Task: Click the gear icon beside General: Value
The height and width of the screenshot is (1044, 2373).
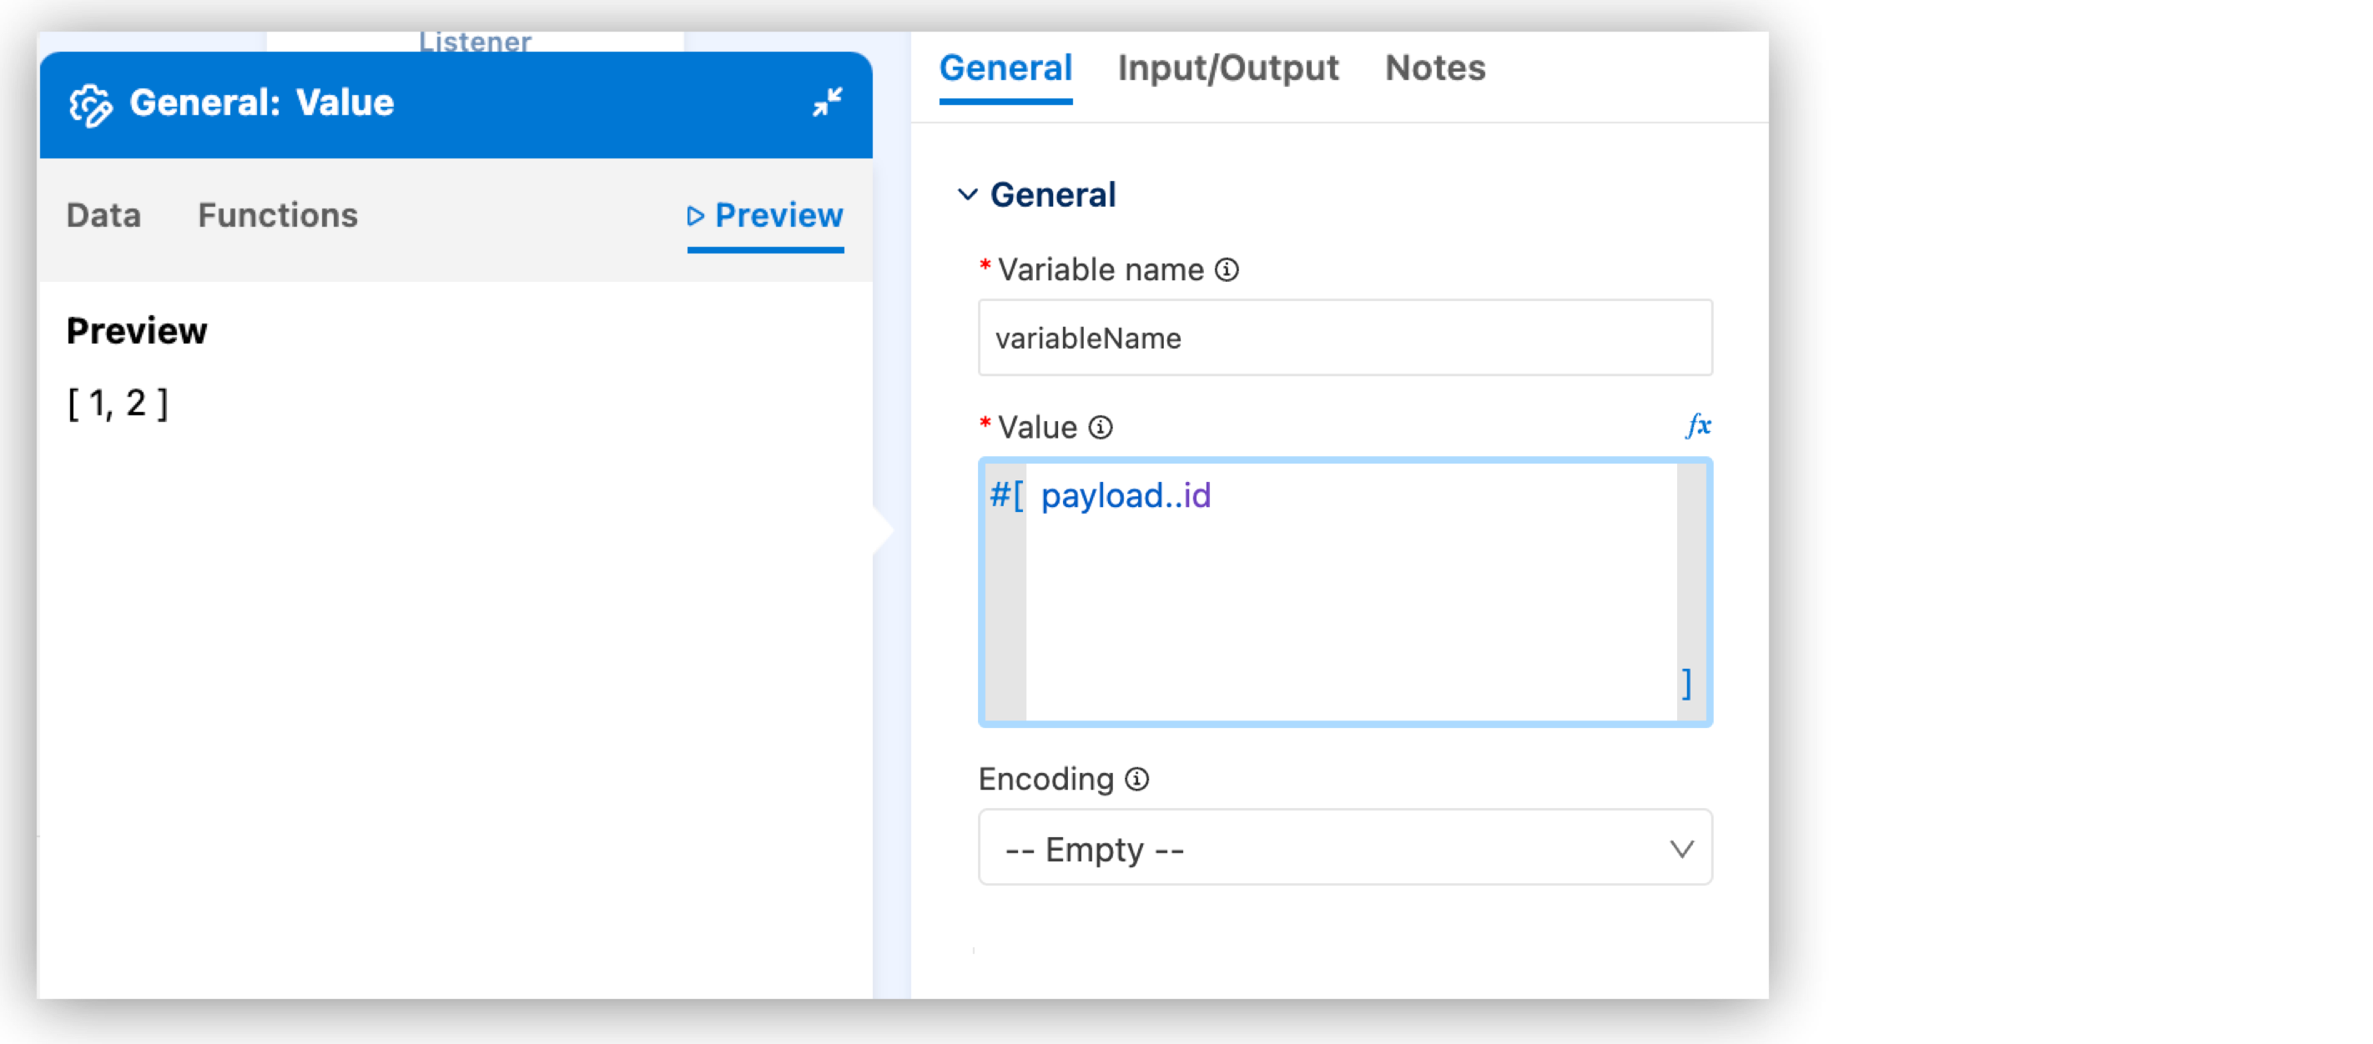Action: (x=90, y=104)
